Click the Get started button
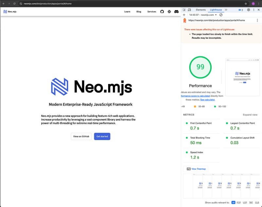Screen dimensions: 262x207 coord(102,136)
